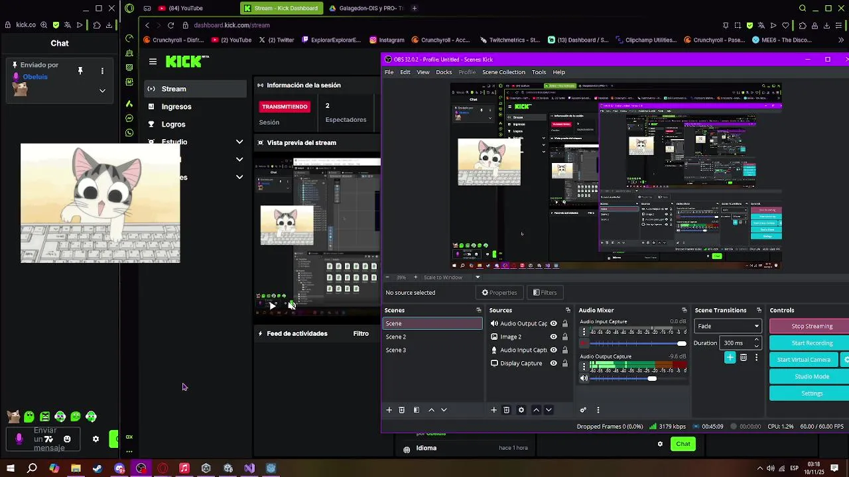Open OBS Scene Collection menu
The image size is (849, 477).
tap(503, 72)
